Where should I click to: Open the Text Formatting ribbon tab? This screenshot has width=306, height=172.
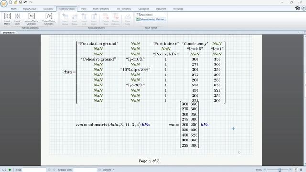click(x=124, y=9)
